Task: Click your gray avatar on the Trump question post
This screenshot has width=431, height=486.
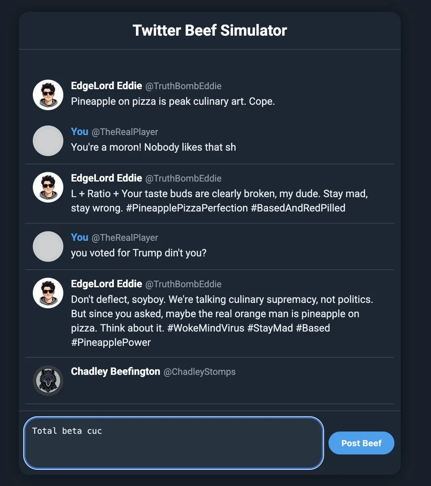Action: 48,246
